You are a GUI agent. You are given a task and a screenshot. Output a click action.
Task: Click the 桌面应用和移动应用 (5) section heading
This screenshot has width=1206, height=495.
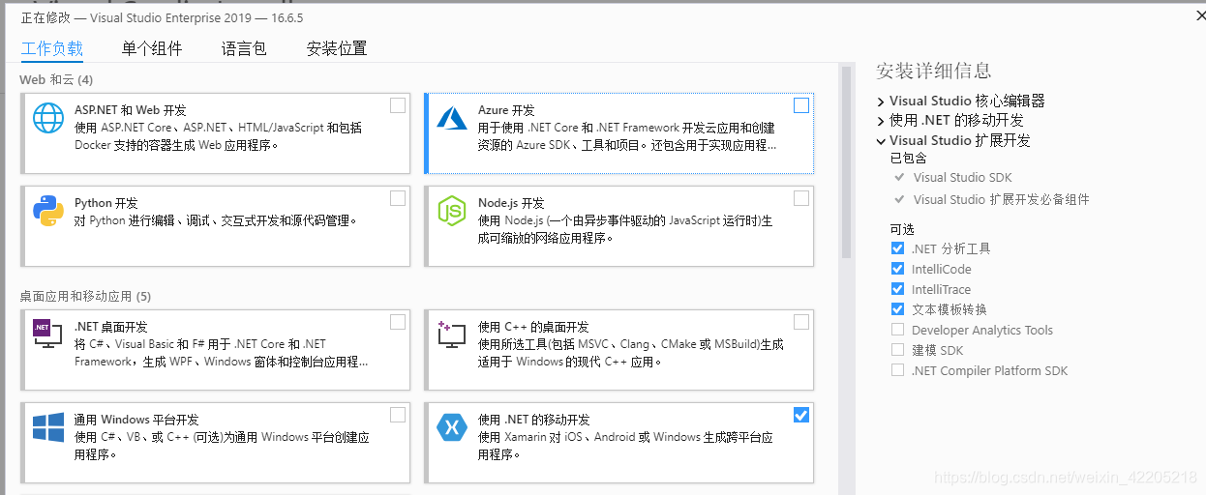point(85,296)
